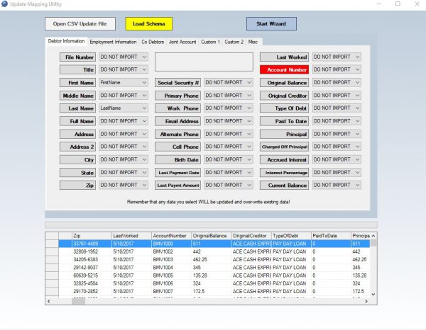The height and width of the screenshot is (330, 426).
Task: Expand the Email Address dropdown
Action: pos(228,121)
